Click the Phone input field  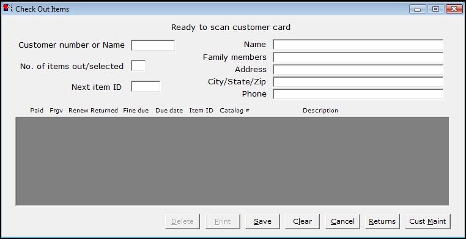coord(358,94)
